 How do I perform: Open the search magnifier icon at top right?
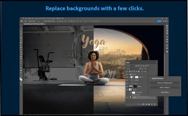[x=164, y=21]
